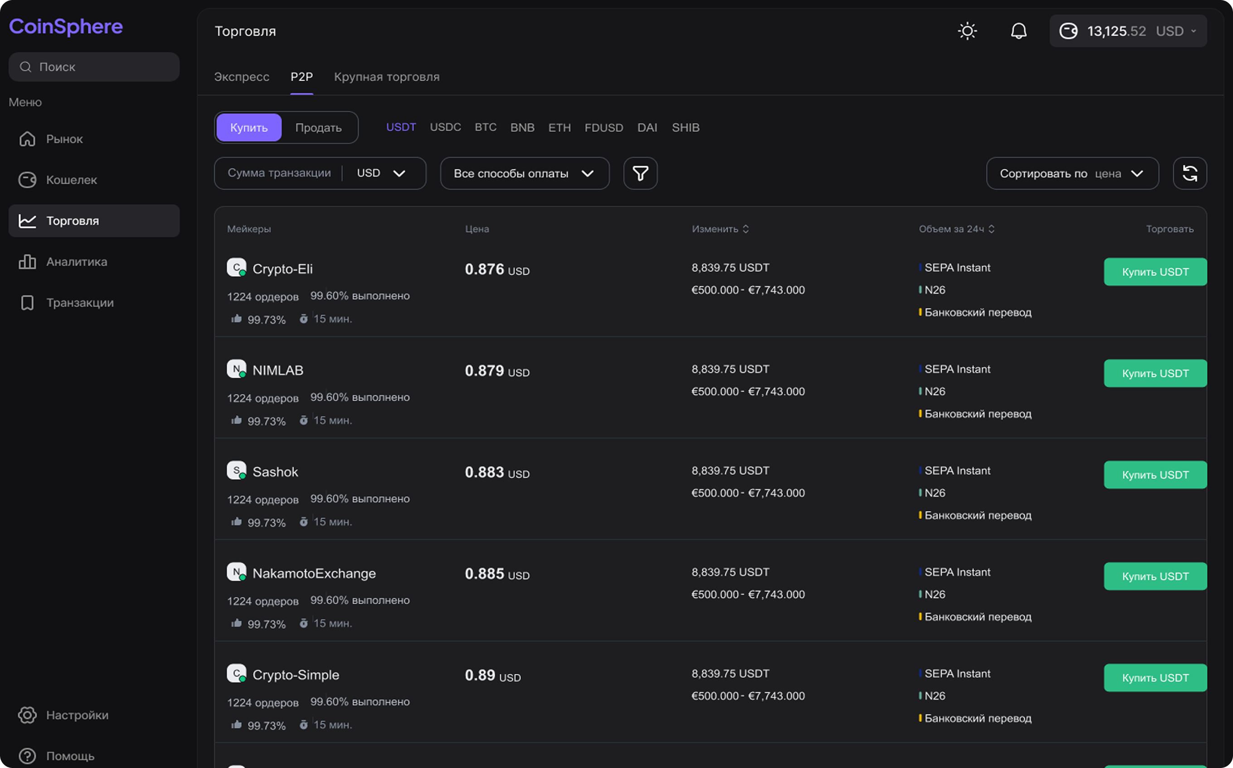This screenshot has width=1233, height=768.
Task: Open the filter funnel icon
Action: (x=640, y=173)
